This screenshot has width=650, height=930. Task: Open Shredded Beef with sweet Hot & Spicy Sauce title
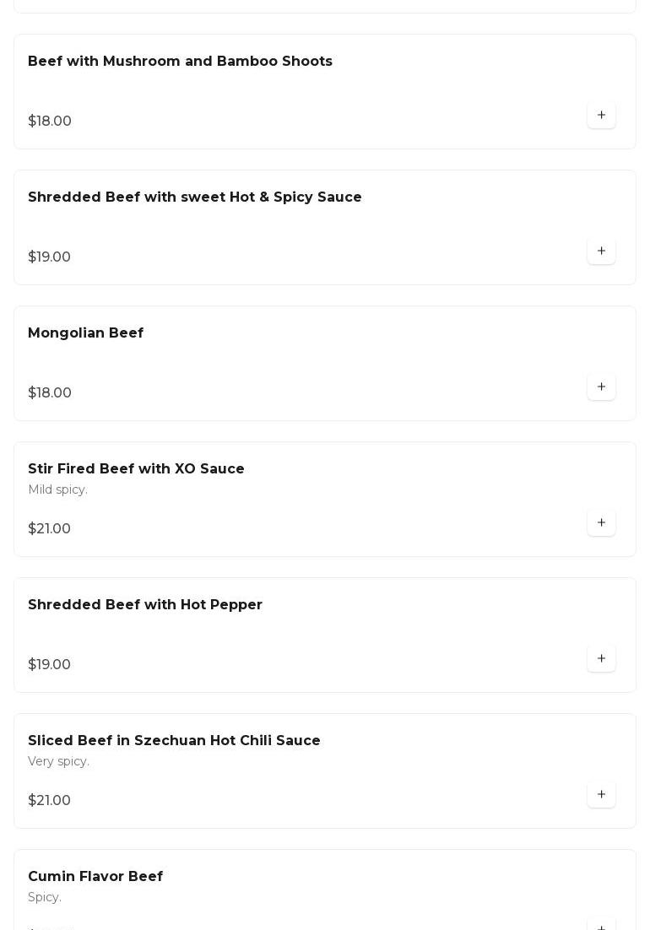click(194, 197)
